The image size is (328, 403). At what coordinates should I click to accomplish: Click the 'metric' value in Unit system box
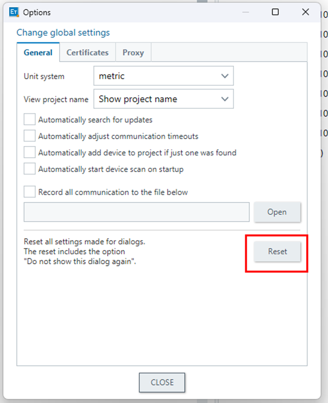pyautogui.click(x=112, y=76)
